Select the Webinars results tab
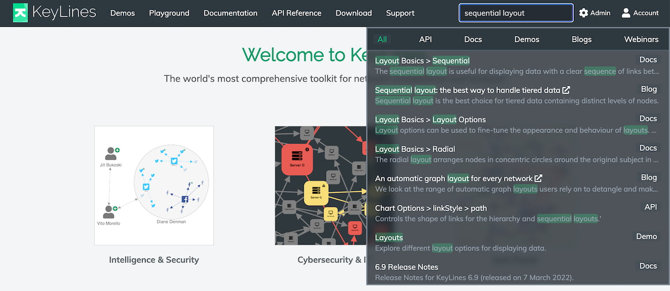This screenshot has height=291, width=670. coord(641,39)
